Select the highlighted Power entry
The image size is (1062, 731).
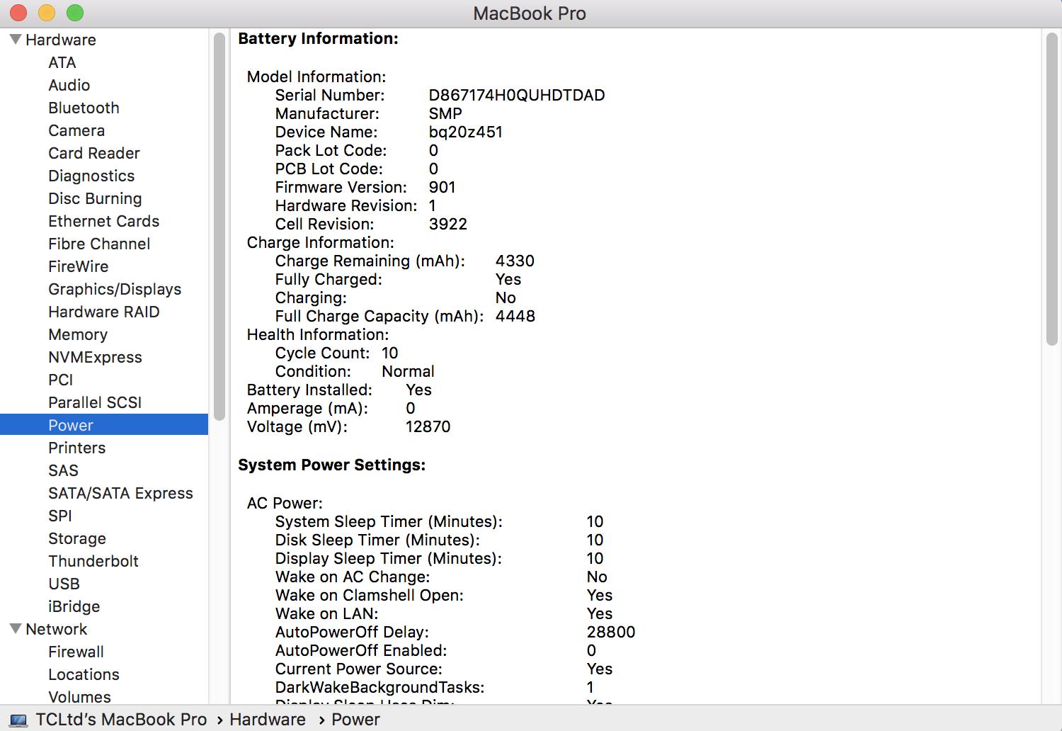pos(104,425)
